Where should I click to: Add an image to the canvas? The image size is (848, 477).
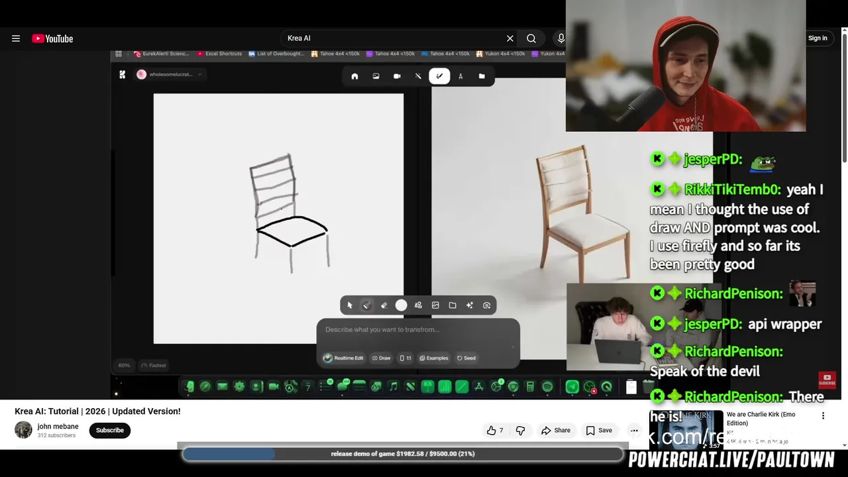435,305
